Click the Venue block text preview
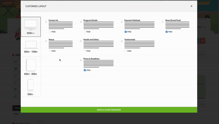The width and height of the screenshot is (219, 124). coord(60,45)
